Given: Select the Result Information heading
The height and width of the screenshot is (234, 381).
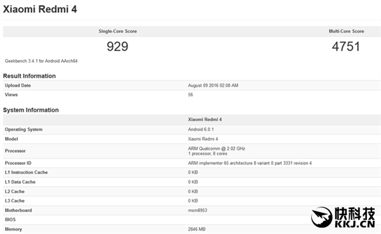Looking at the screenshot, I should point(29,76).
